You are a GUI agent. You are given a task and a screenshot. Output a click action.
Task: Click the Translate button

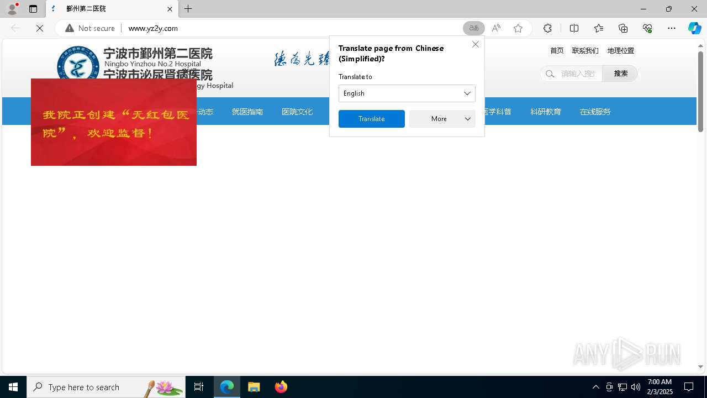(x=372, y=119)
